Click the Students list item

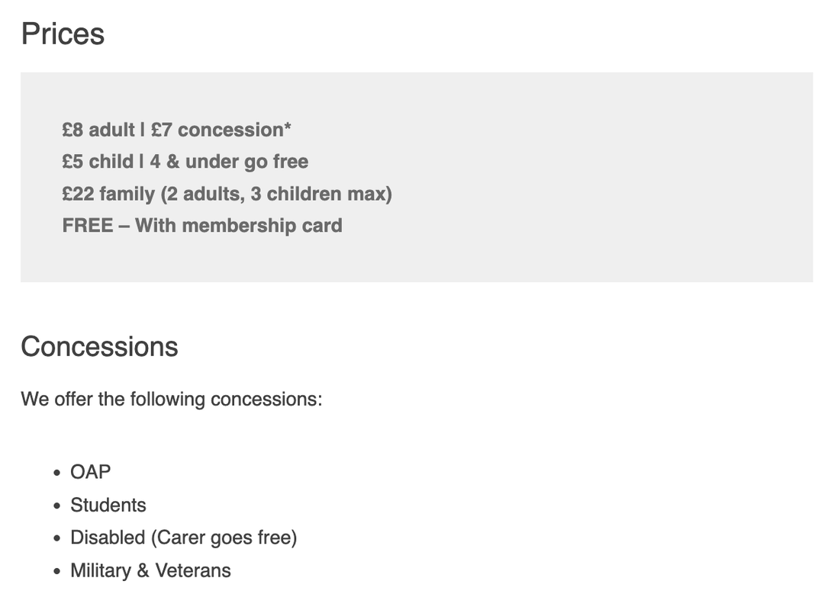pyautogui.click(x=108, y=505)
